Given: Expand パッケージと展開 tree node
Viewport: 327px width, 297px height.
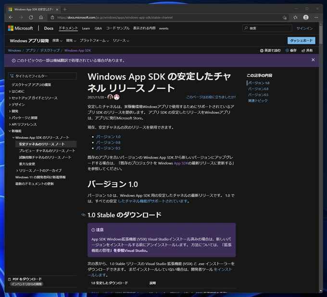Looking at the screenshot, I should pos(10,118).
